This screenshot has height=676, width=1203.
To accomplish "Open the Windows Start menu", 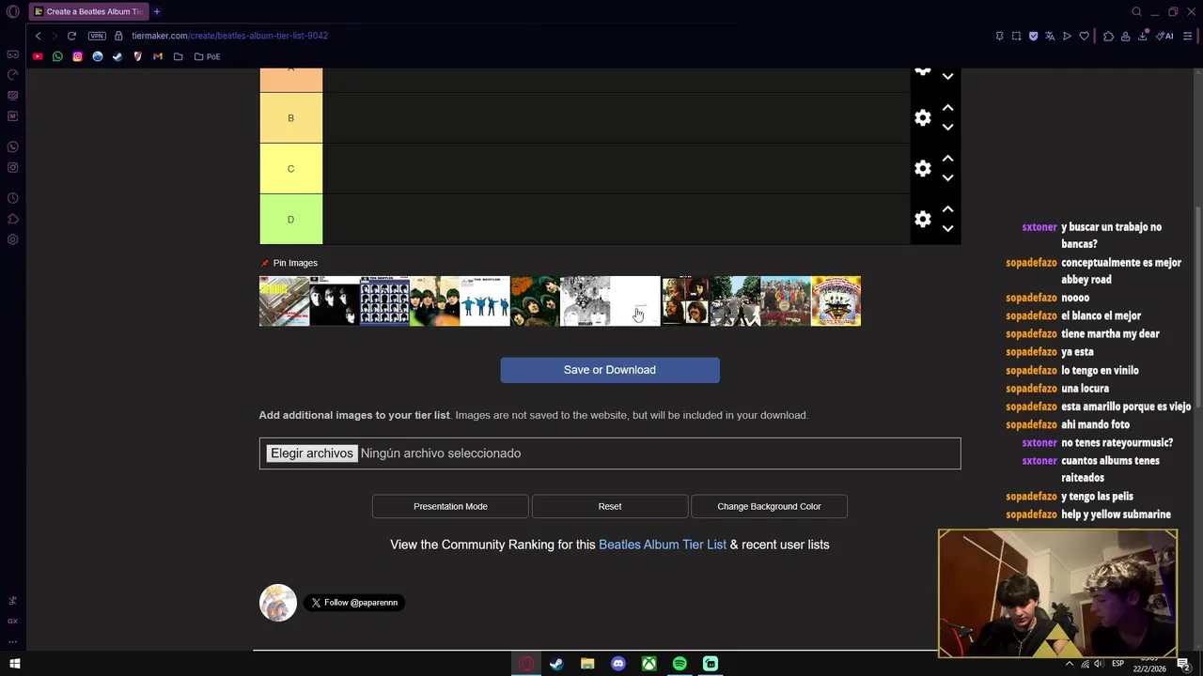I will 15,664.
